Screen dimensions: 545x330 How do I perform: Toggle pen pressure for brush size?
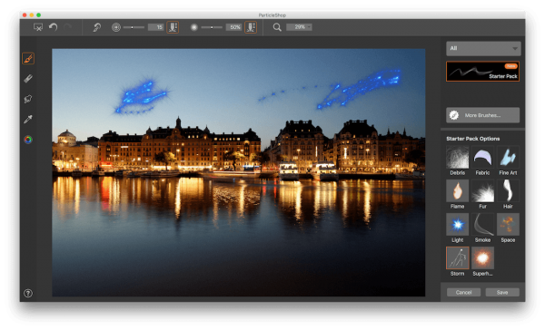[x=173, y=27]
